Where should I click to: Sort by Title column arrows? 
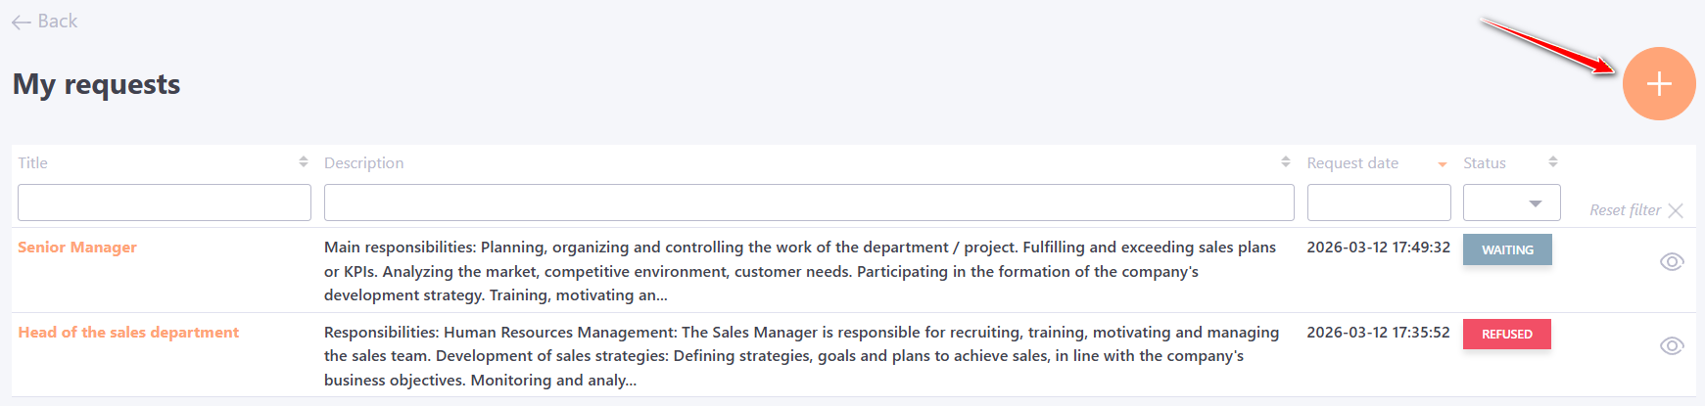pos(304,162)
